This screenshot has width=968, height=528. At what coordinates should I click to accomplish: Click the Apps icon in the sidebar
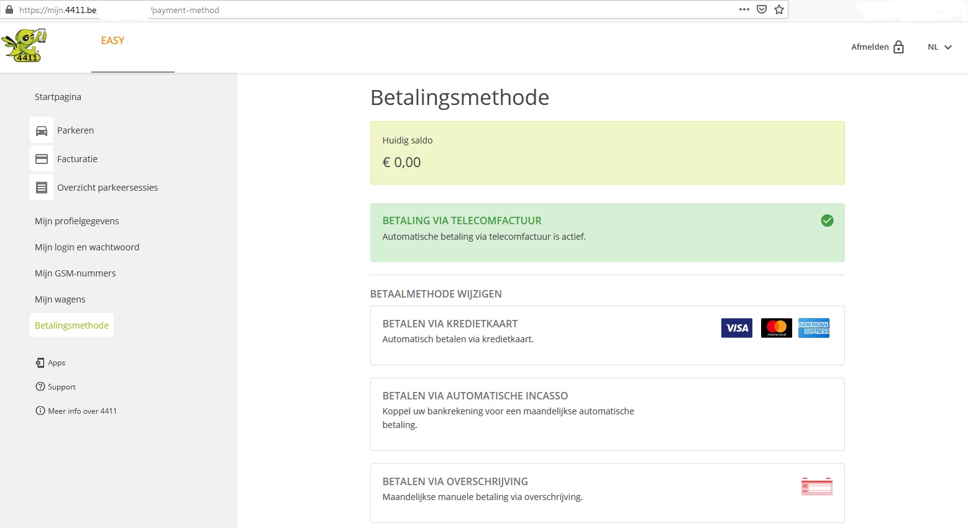[x=40, y=362]
